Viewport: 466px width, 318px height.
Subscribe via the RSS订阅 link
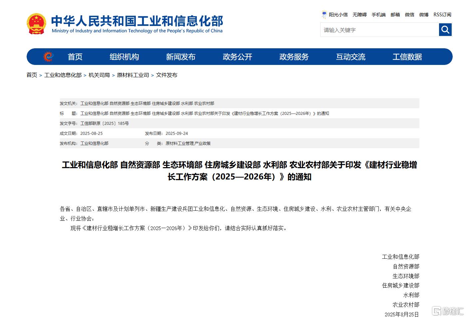pyautogui.click(x=442, y=15)
